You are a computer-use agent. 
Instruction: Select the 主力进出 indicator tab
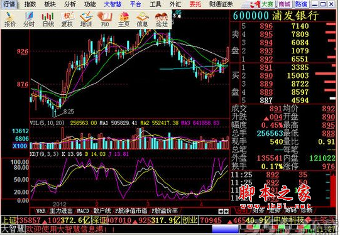61,210
